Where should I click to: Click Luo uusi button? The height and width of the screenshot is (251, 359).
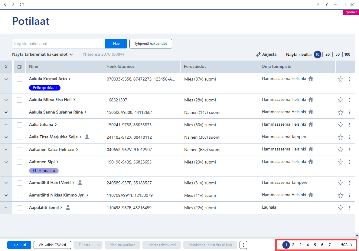pyautogui.click(x=19, y=245)
